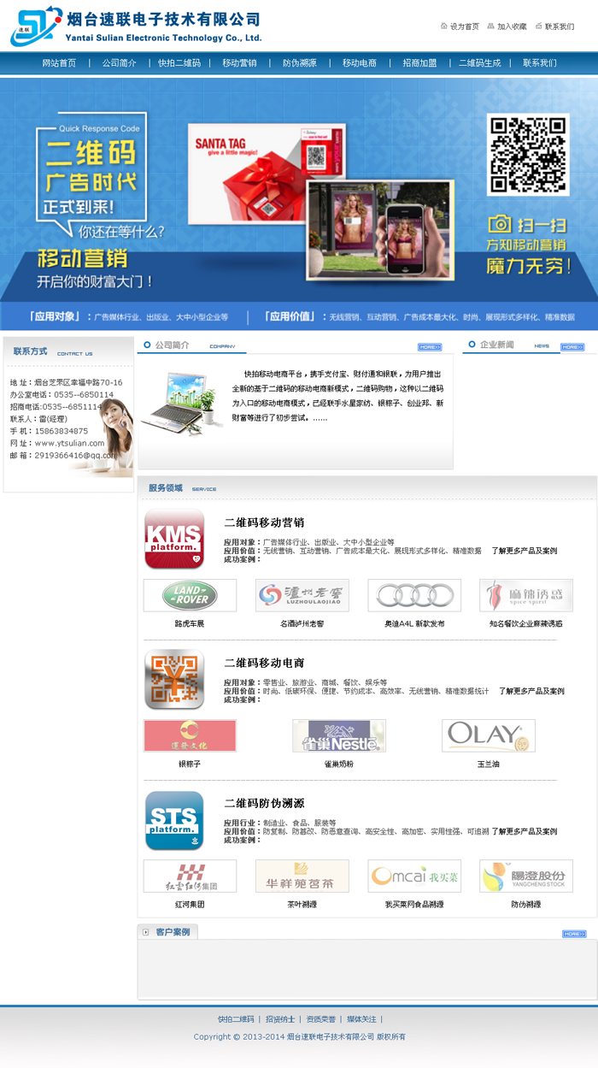This screenshot has width=598, height=1068.
Task: Open 加入收藏 link
Action: 513,27
